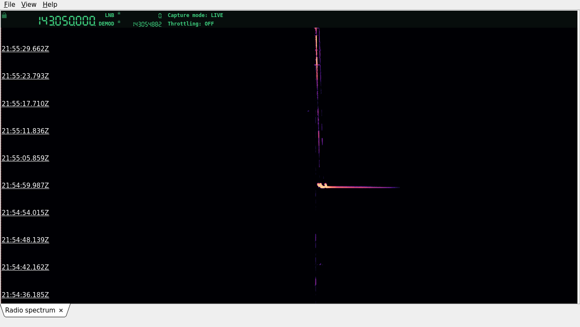The image size is (580, 327).
Task: Click the Throttling: OFF label
Action: click(191, 24)
